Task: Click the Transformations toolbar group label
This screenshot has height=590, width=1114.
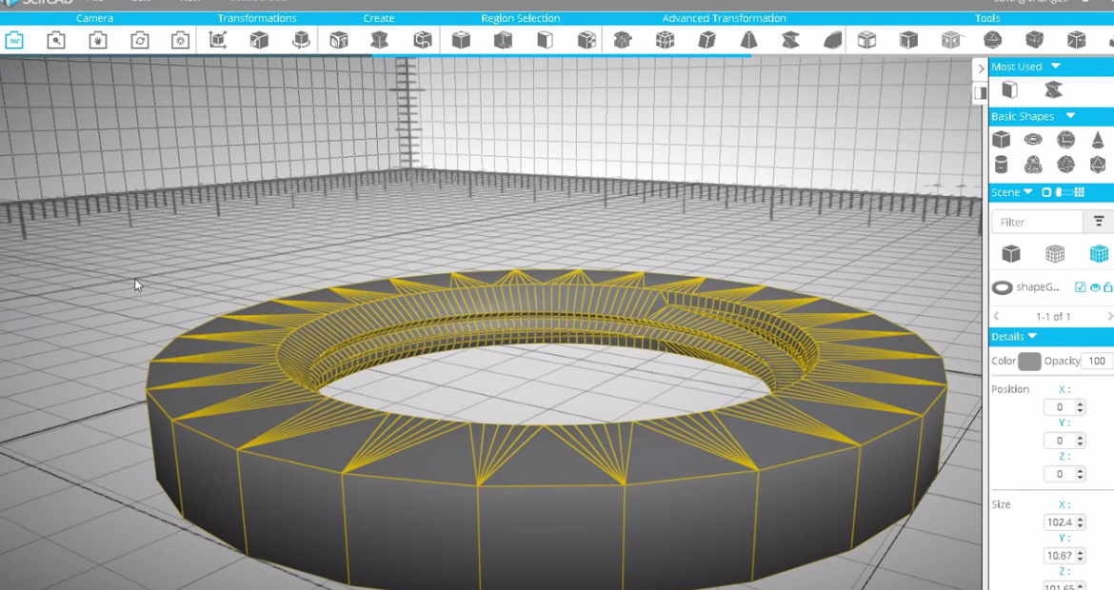Action: click(x=257, y=18)
